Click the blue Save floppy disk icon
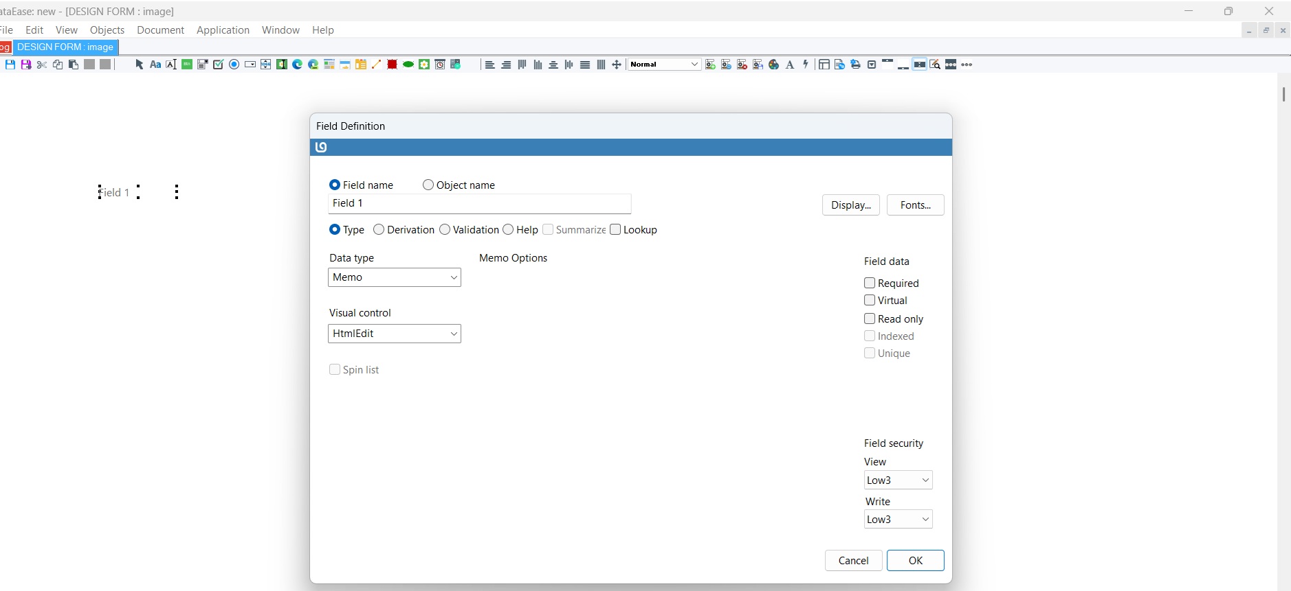This screenshot has height=591, width=1291. [10, 65]
